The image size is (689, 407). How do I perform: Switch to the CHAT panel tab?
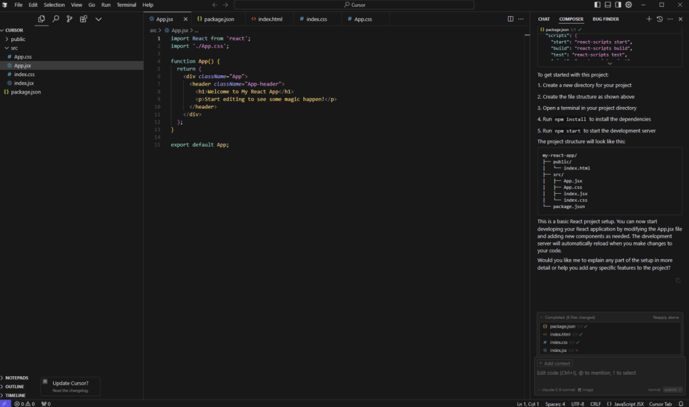point(544,19)
